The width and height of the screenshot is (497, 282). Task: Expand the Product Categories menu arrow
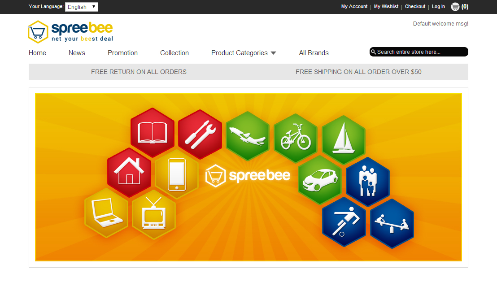(274, 53)
